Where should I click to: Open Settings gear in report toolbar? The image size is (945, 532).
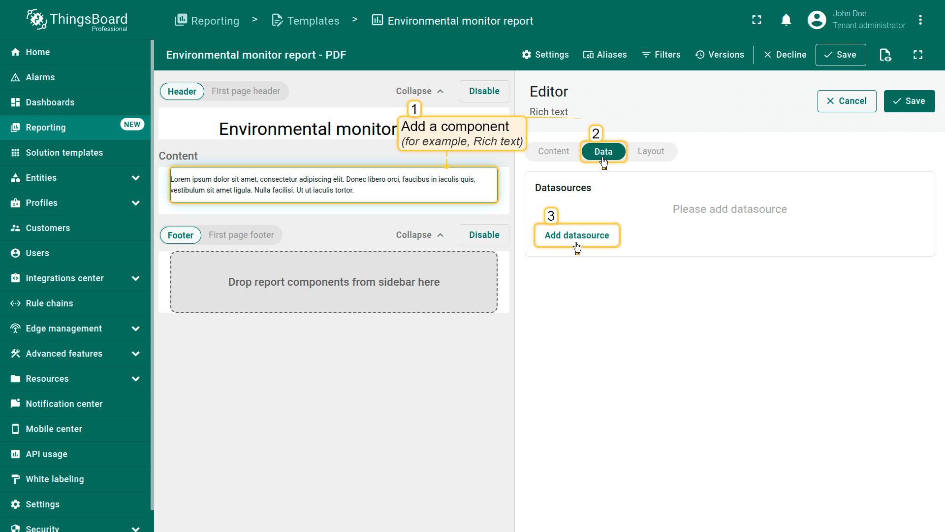tap(545, 55)
